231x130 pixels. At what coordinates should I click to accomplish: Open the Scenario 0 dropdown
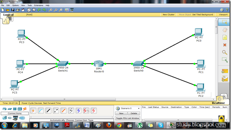coord(130,108)
